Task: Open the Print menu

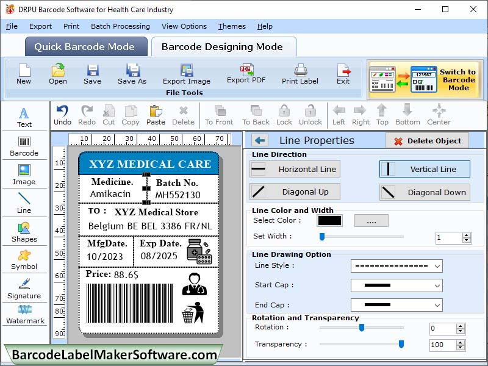Action: tap(71, 26)
